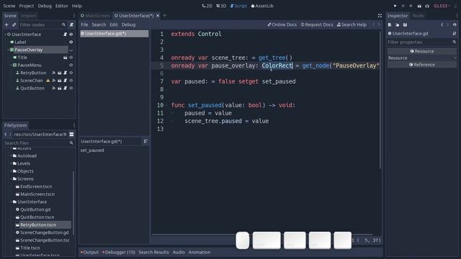Toggle visibility of PauseOverlay node
The image size is (461, 259).
point(71,50)
